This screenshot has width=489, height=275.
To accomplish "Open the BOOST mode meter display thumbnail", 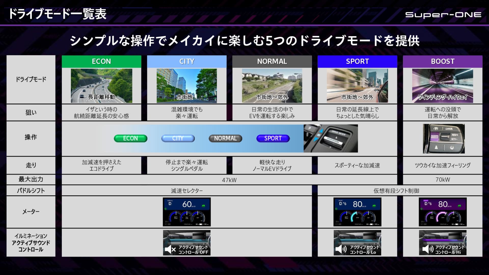I will [443, 212].
